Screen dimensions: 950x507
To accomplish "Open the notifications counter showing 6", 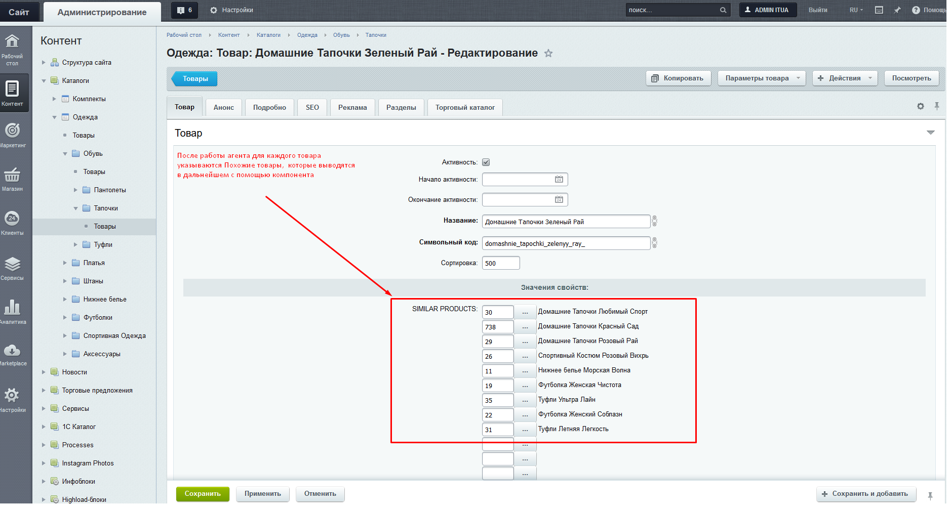I will [x=185, y=10].
